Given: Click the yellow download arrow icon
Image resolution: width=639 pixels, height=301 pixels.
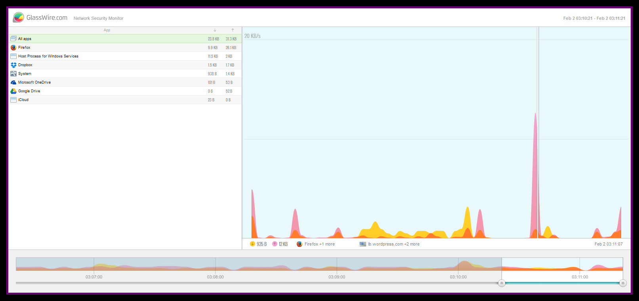Looking at the screenshot, I should click(252, 244).
